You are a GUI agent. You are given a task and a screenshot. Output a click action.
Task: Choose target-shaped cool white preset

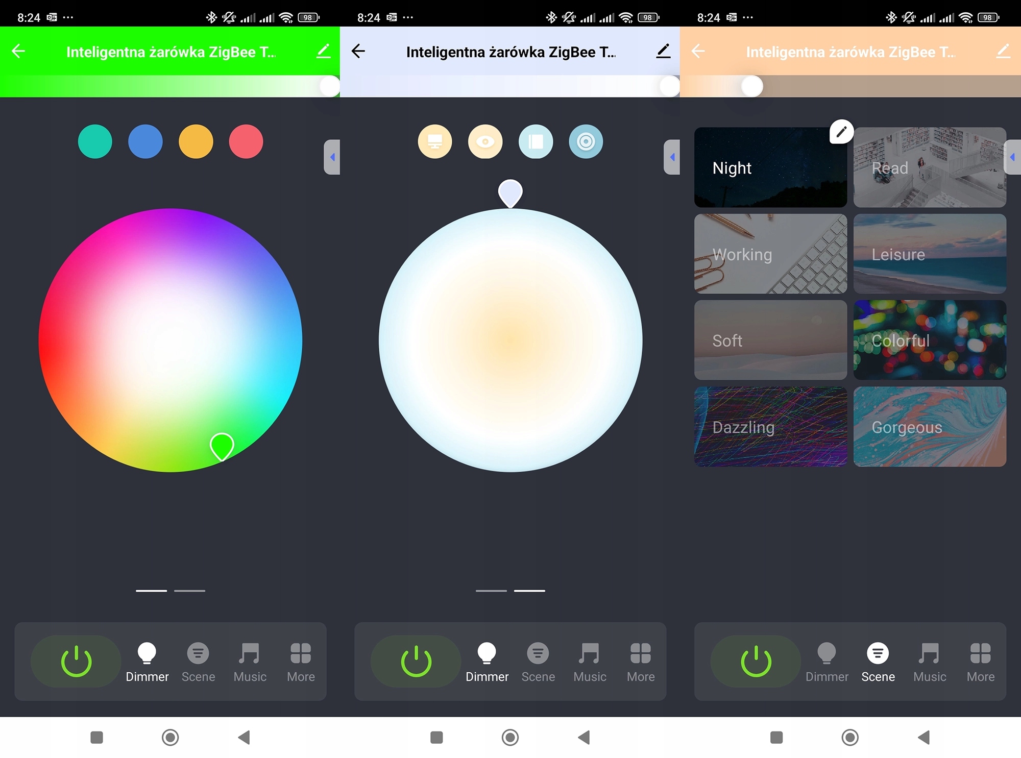click(586, 141)
